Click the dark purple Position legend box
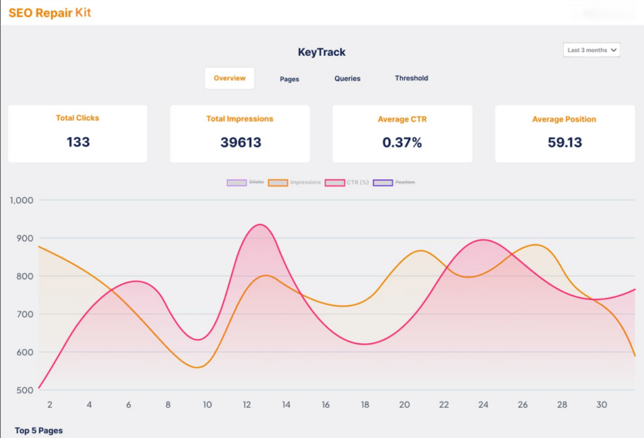Image resolution: width=644 pixels, height=438 pixels. (382, 182)
